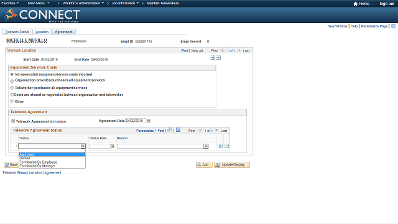Sign out of the application
This screenshot has width=398, height=224.
coord(387,4)
